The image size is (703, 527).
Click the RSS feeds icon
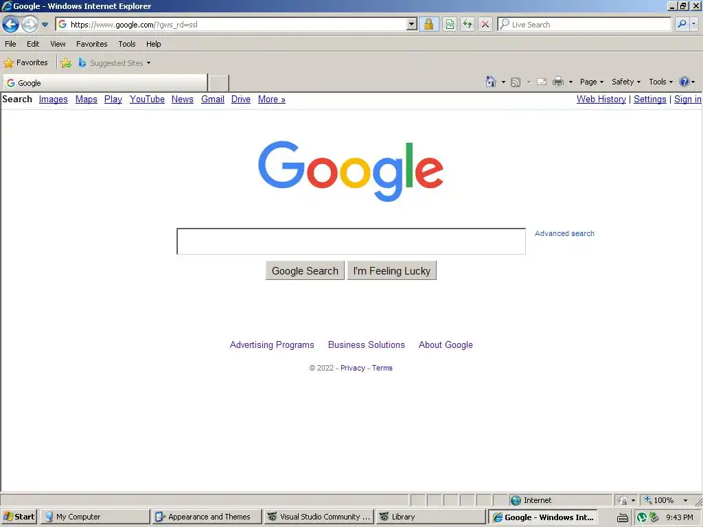coord(516,82)
